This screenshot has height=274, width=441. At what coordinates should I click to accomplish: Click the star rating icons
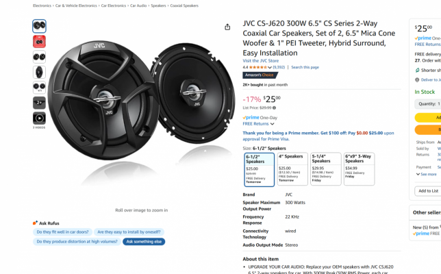tap(257, 67)
